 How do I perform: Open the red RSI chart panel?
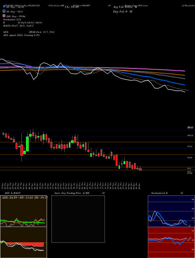coord(171,242)
